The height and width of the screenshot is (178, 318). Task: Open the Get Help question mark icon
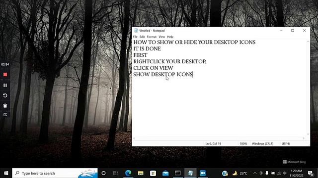[x=225, y=173]
